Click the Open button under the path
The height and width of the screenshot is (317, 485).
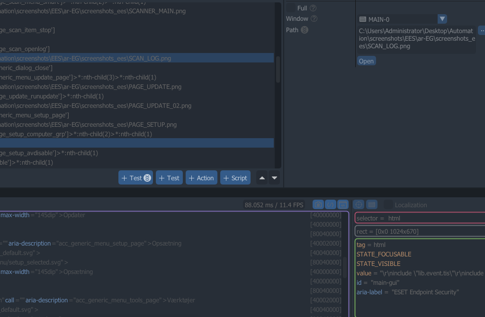(x=366, y=61)
